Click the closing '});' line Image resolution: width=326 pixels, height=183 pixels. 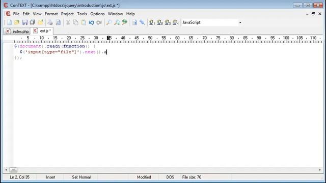pos(18,57)
